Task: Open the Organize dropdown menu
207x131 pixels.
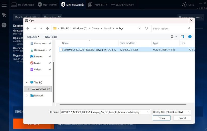Action: [x=33, y=37]
